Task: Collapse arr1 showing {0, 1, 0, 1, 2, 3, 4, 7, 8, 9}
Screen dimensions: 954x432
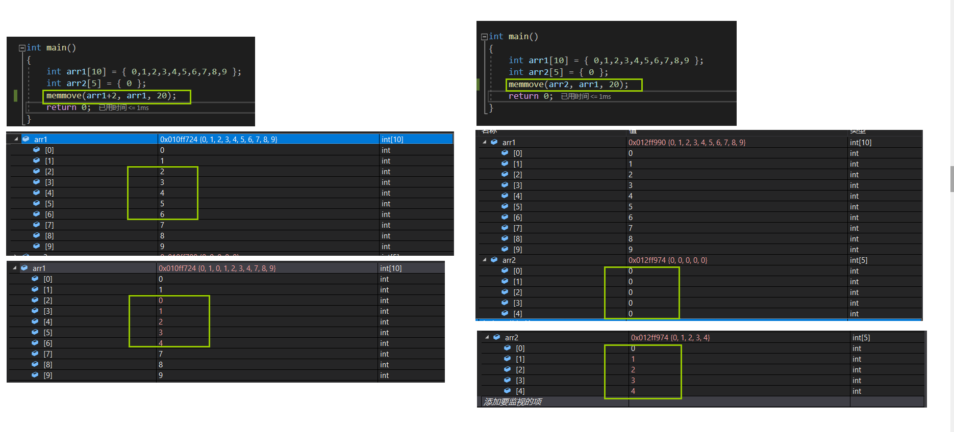Action: (15, 268)
